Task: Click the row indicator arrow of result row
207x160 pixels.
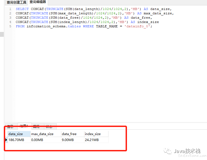Action: click(6, 140)
